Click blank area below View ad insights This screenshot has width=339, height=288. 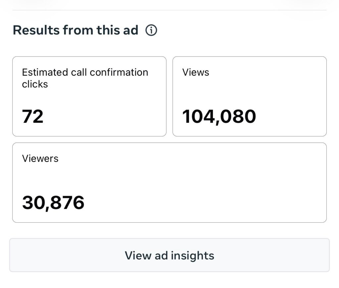pos(169,280)
